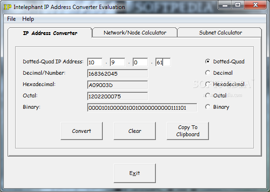Click the yellow IP application icon in title bar
The width and height of the screenshot is (270, 192).
(x=8, y=7)
